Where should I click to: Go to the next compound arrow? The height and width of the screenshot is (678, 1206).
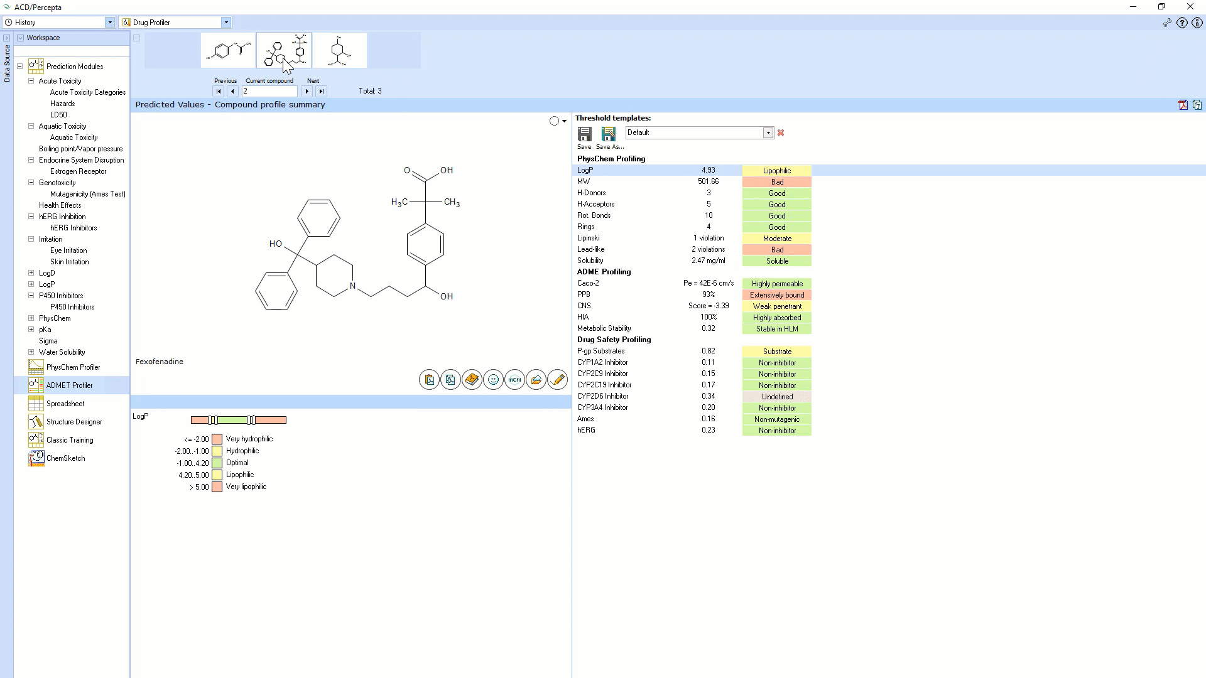pyautogui.click(x=307, y=92)
